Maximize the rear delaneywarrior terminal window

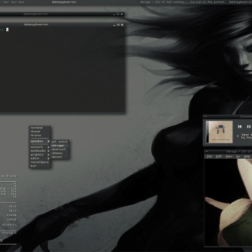click(x=118, y=14)
